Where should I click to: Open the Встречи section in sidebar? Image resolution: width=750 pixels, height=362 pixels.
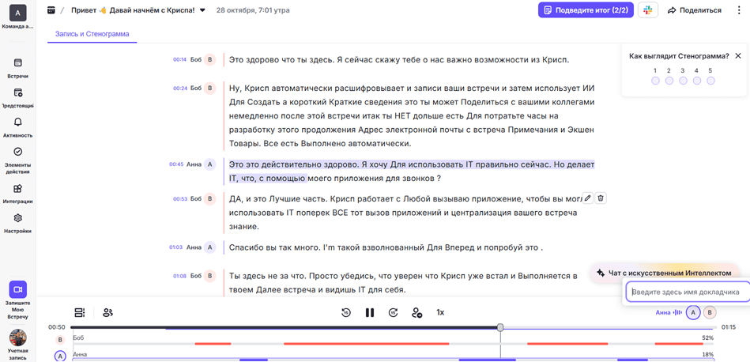(17, 67)
